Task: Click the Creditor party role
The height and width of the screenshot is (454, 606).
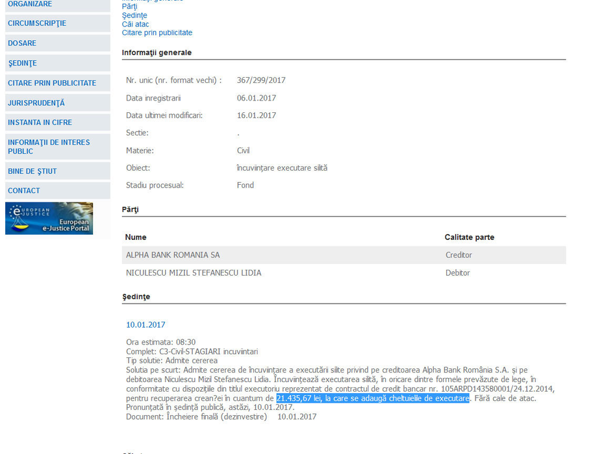Action: (459, 255)
